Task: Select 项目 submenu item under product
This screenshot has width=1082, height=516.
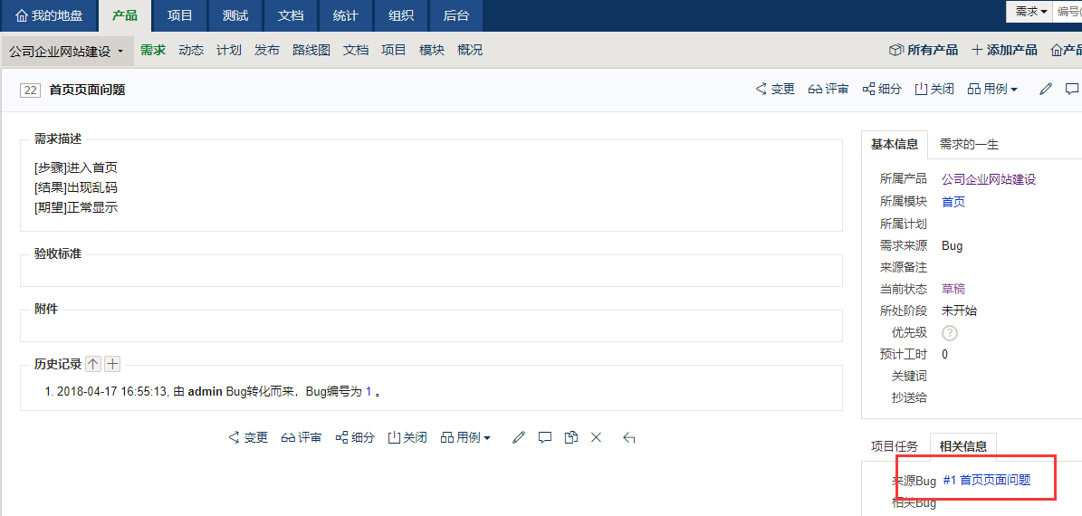Action: 394,51
